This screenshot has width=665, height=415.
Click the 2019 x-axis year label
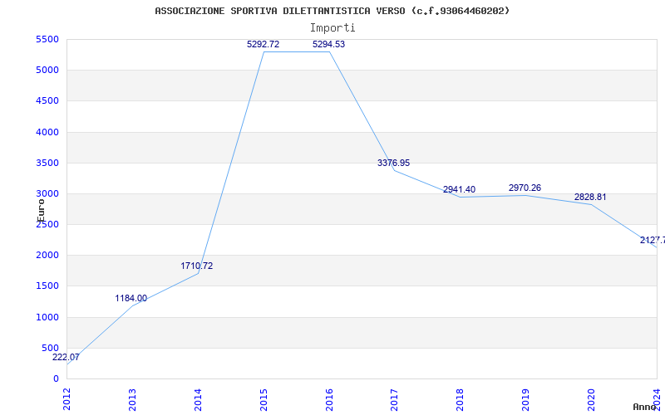click(526, 400)
